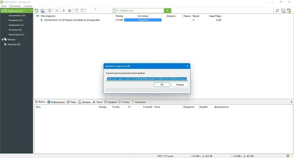
Task: Click the torrent URL input field in dialog
Action: pos(147,79)
